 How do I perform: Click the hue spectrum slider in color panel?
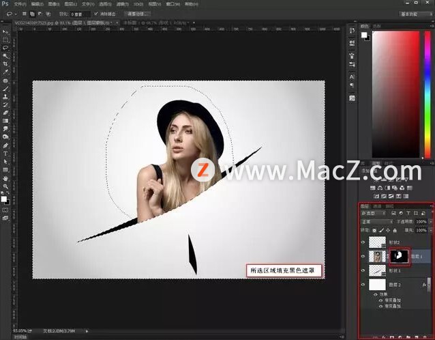(x=427, y=94)
